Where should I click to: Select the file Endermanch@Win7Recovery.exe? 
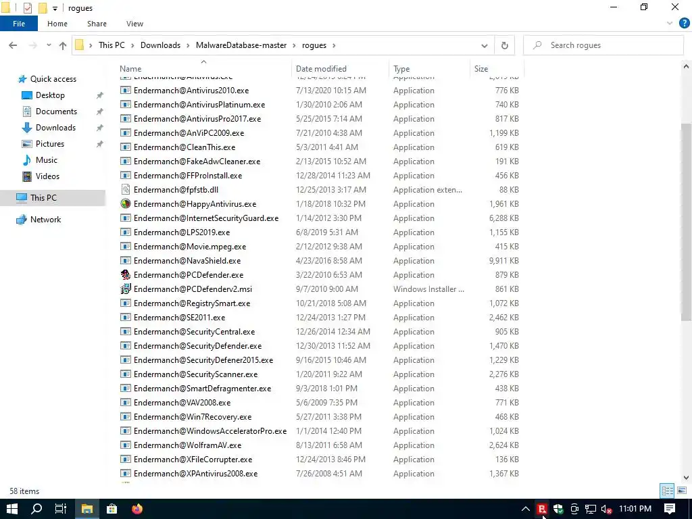tap(193, 416)
